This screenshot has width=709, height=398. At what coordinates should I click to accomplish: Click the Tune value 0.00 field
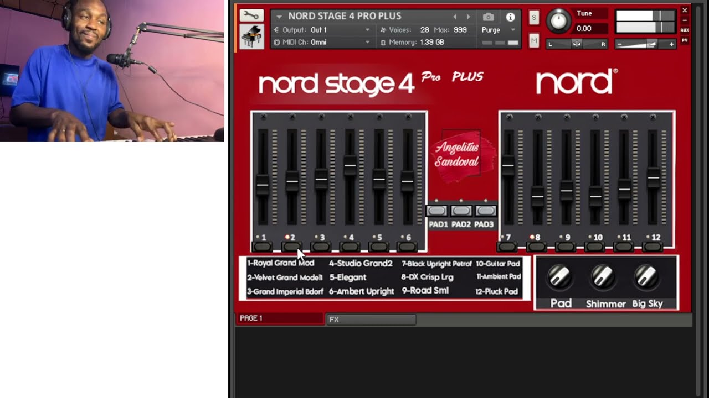click(x=590, y=28)
